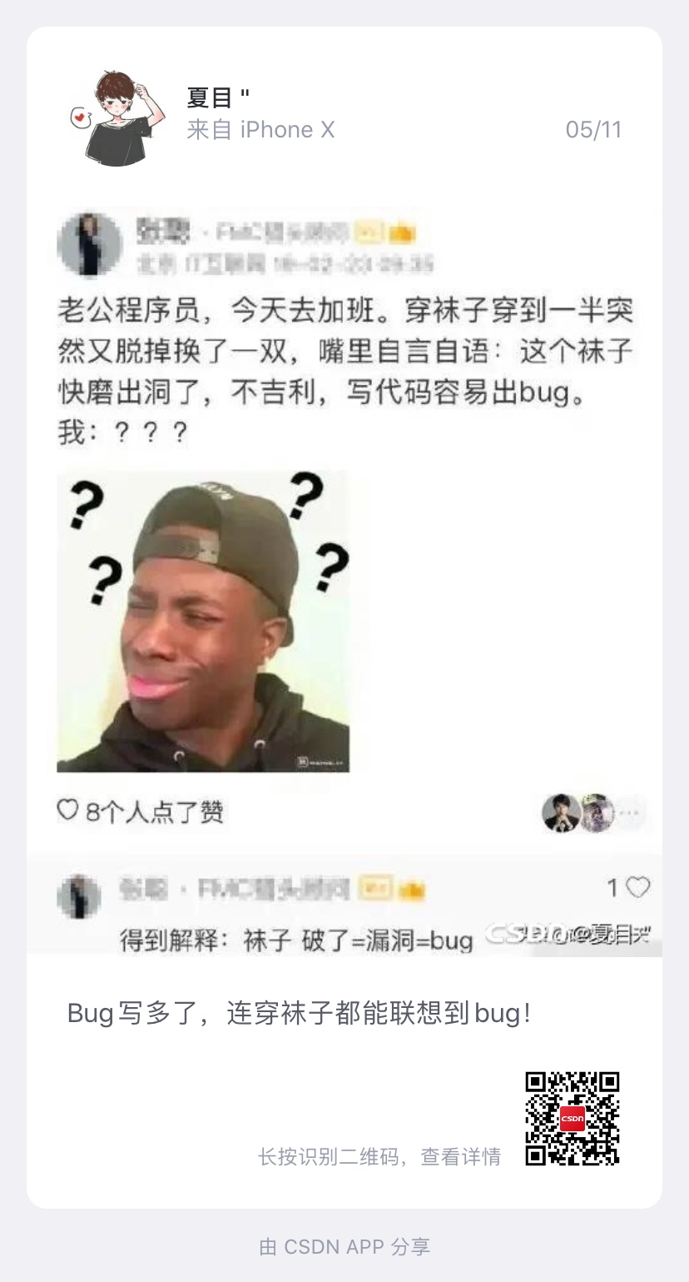Tap the second liker avatar
This screenshot has height=1282, width=689.
pyautogui.click(x=596, y=813)
